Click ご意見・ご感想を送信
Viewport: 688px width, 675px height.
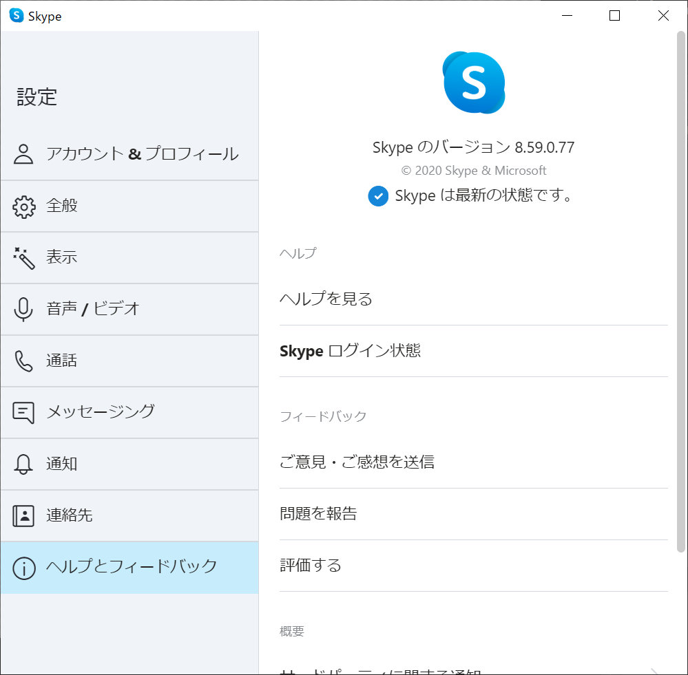pos(473,462)
